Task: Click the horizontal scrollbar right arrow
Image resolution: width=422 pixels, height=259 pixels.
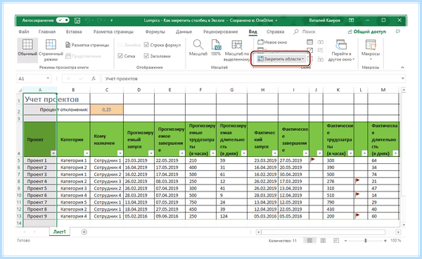Action: 398,232
